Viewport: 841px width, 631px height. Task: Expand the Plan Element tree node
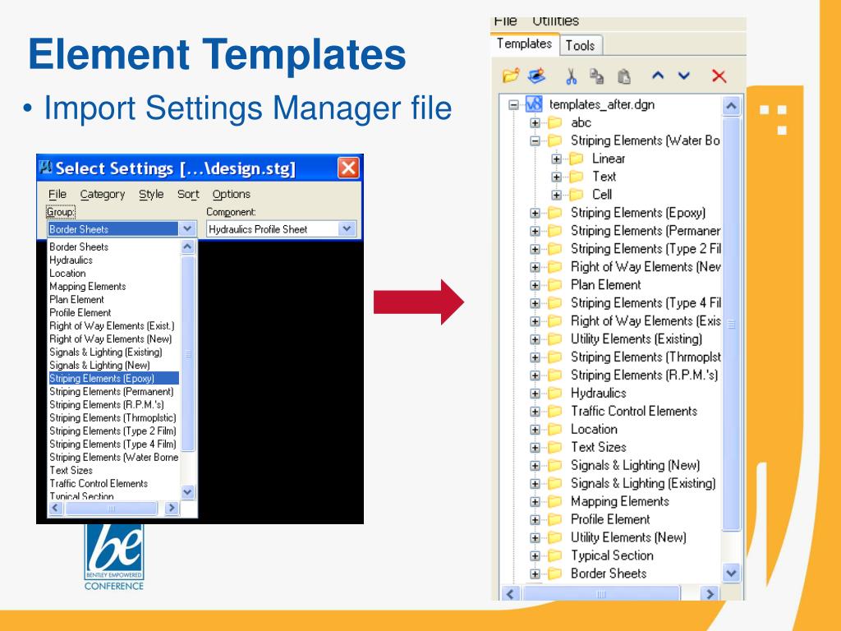click(535, 285)
